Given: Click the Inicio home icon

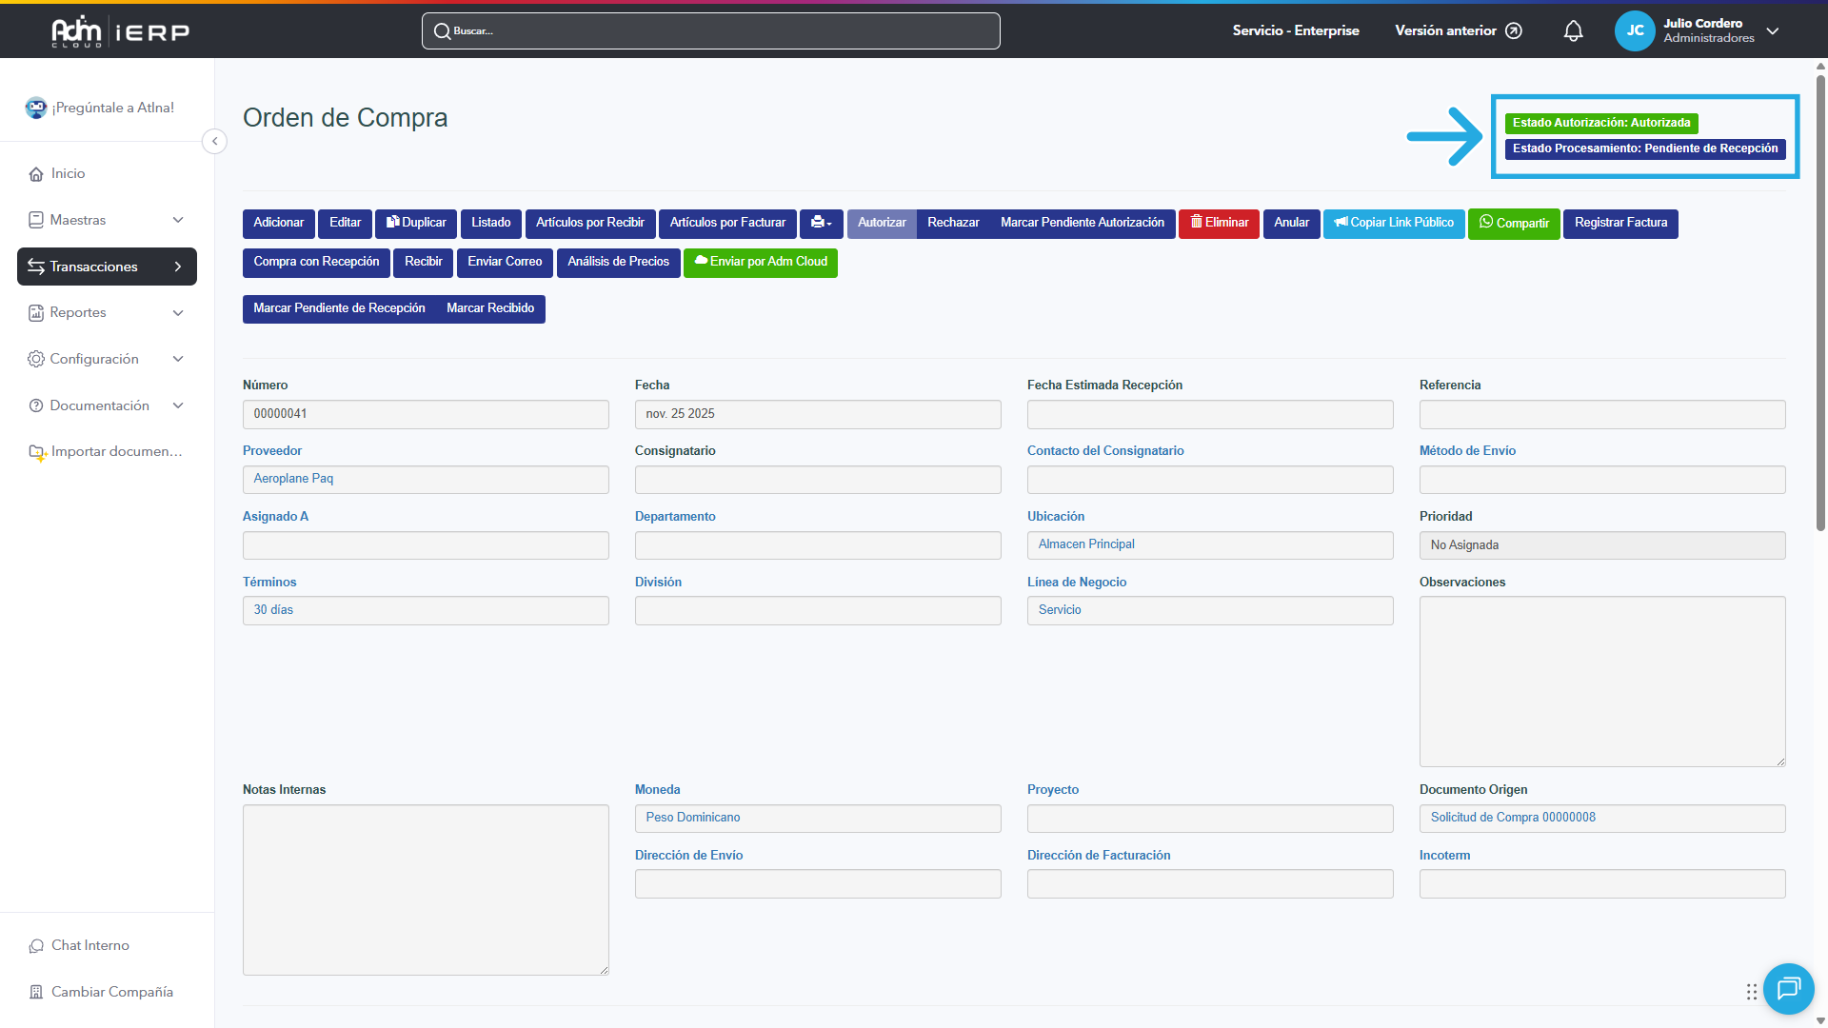Looking at the screenshot, I should coord(36,174).
